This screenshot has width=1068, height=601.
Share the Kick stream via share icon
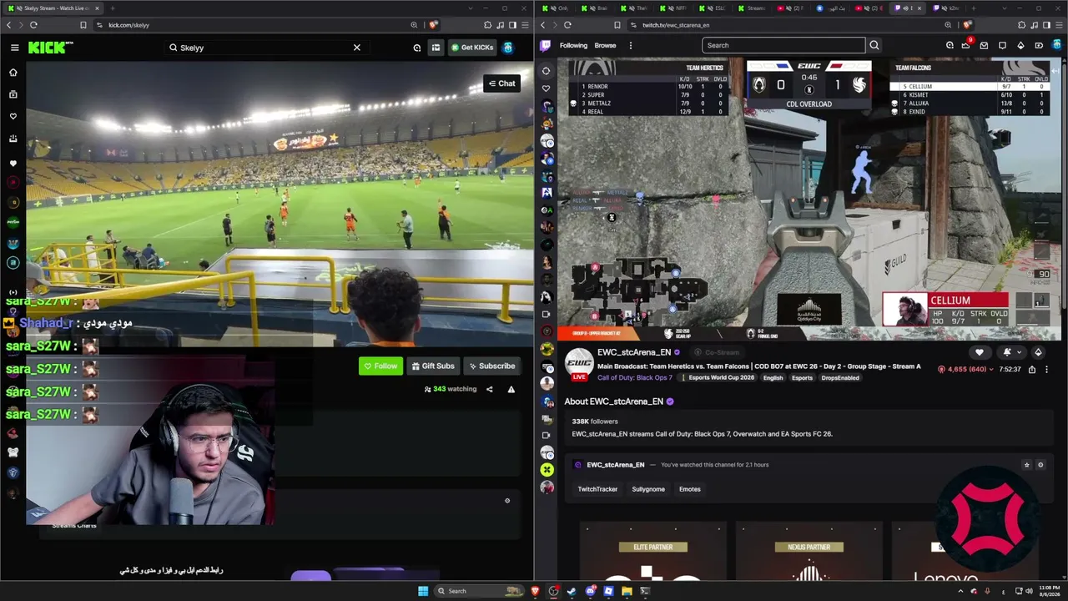coord(490,389)
